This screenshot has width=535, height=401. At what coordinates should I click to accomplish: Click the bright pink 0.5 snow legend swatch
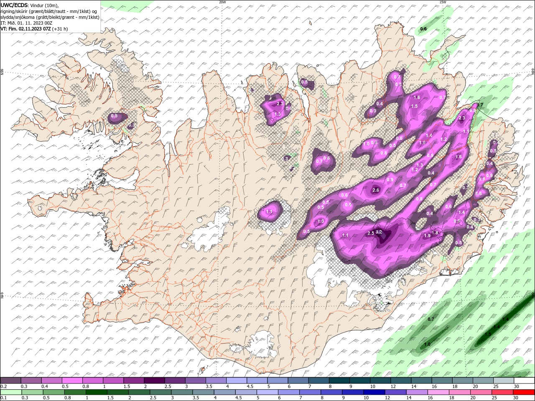point(72,381)
